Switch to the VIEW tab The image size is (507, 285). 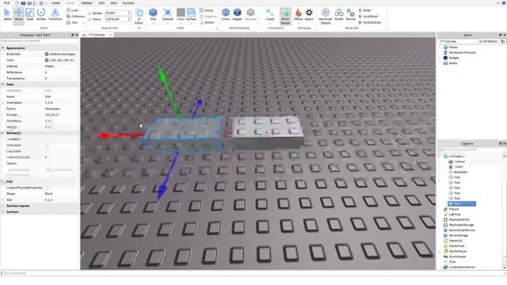(x=113, y=3)
